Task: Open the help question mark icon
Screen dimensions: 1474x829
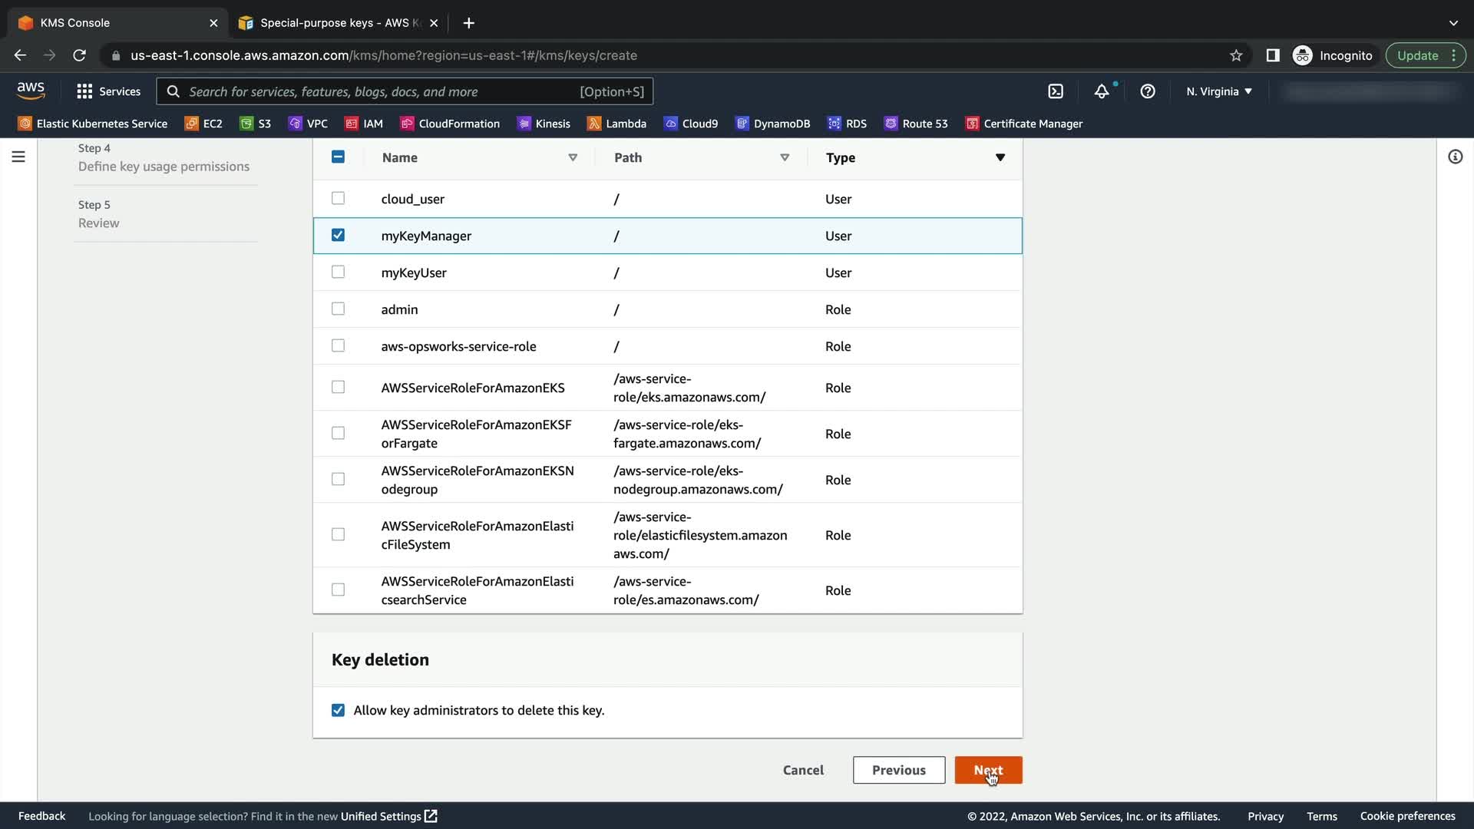Action: [x=1148, y=91]
